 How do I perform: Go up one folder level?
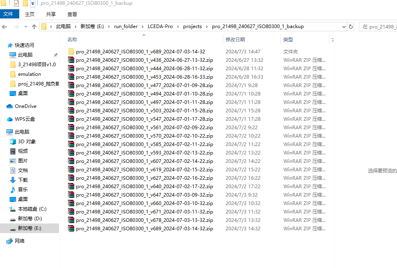pyautogui.click(x=34, y=27)
